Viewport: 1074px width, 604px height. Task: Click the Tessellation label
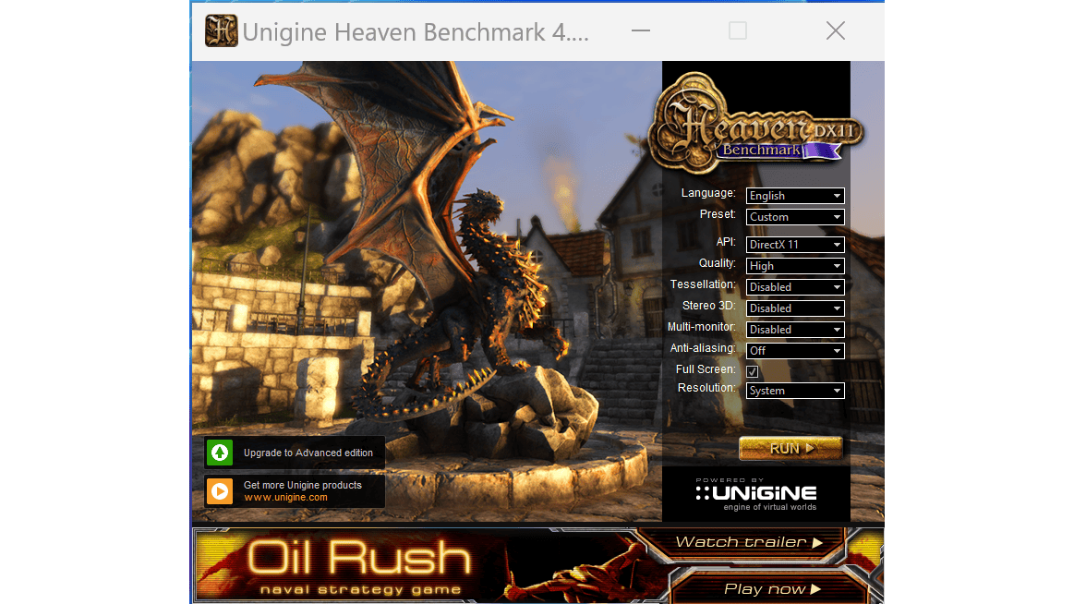pyautogui.click(x=703, y=284)
